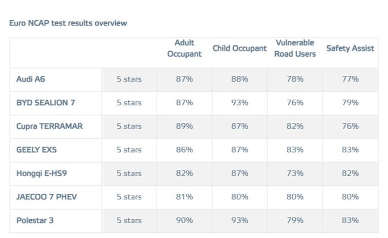The height and width of the screenshot is (238, 388).
Task: Open the JAECOO 7 PHEV entry
Action: pos(47,197)
